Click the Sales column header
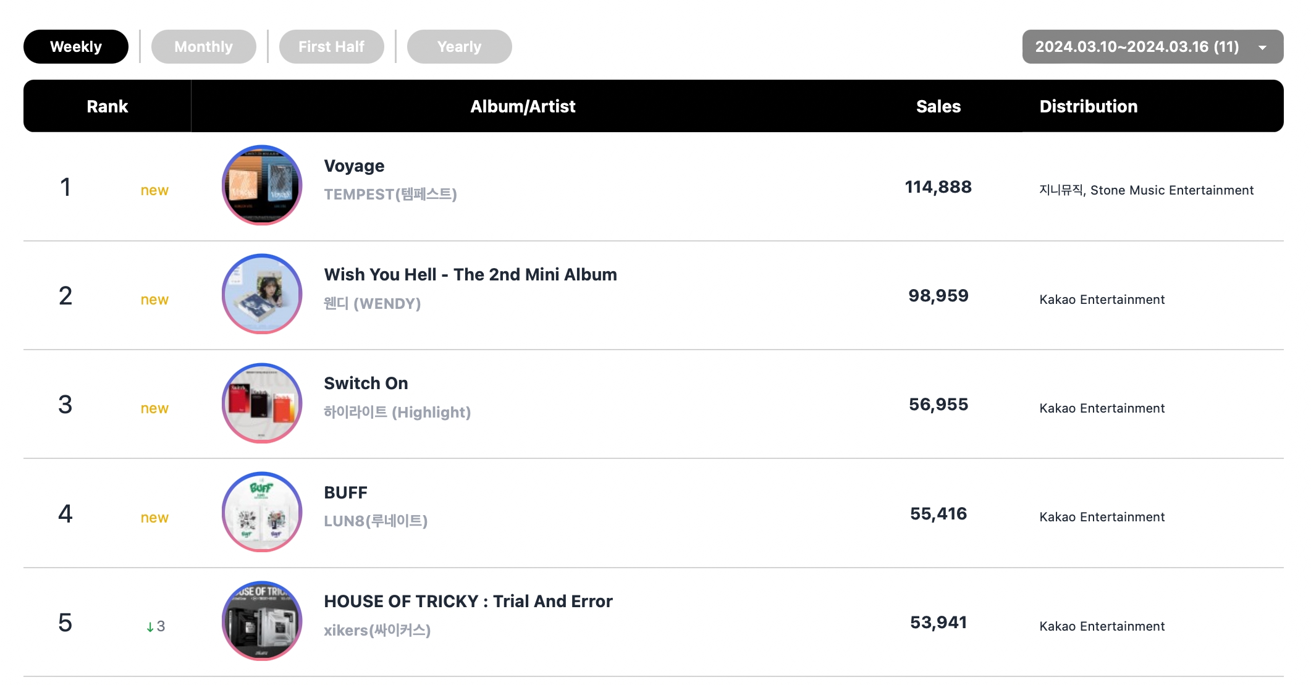 [938, 106]
